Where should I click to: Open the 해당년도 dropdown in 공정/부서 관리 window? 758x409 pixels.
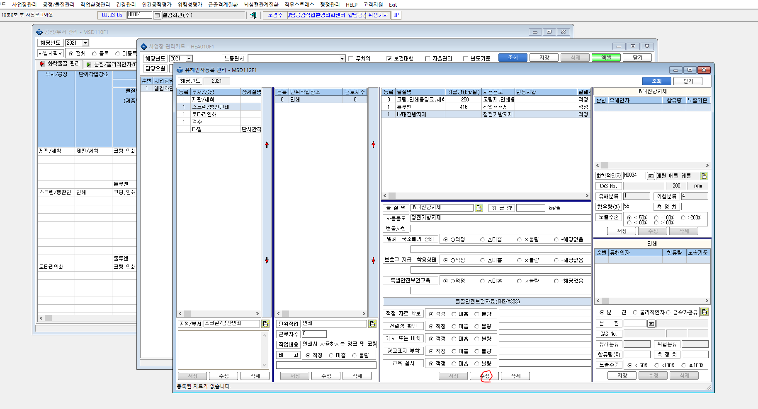pyautogui.click(x=85, y=43)
